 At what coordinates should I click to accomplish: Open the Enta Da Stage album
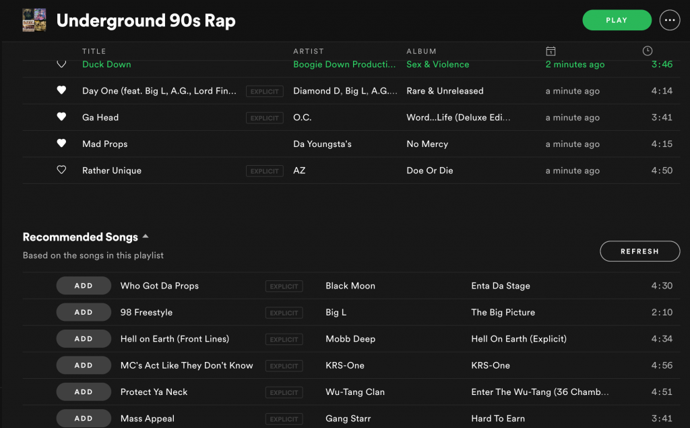pyautogui.click(x=501, y=286)
